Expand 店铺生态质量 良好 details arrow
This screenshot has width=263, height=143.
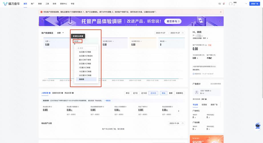click(x=207, y=38)
